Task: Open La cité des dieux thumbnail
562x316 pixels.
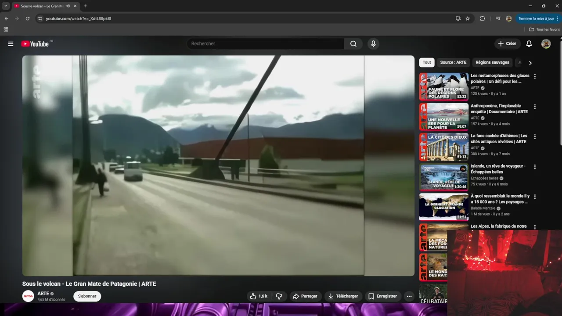Action: tap(444, 147)
